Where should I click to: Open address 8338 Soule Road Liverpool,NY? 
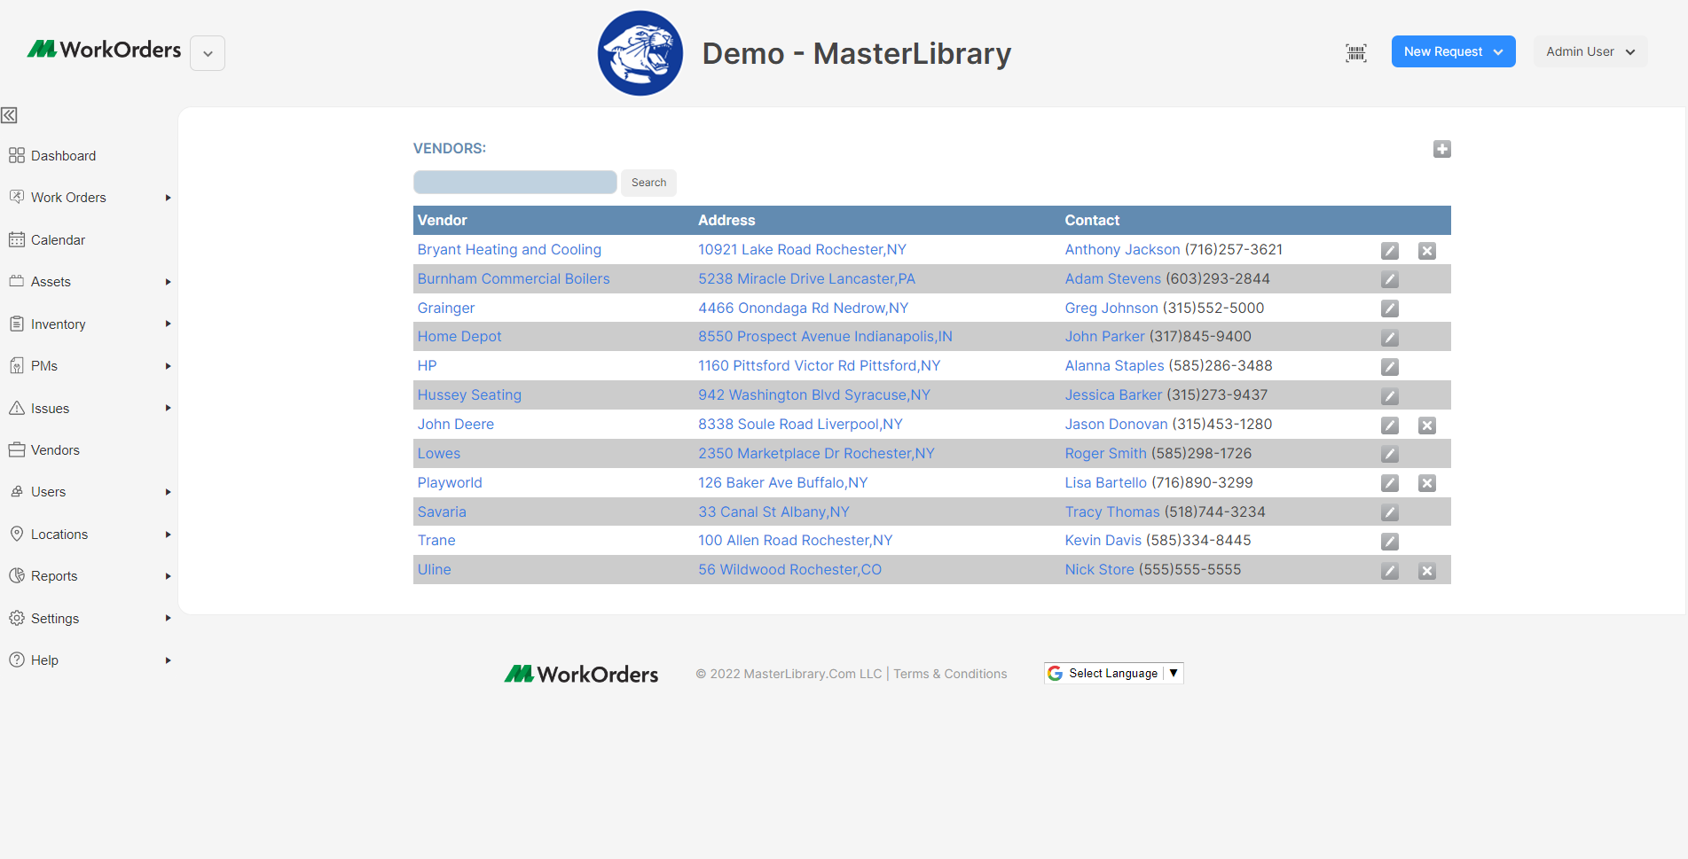(x=800, y=425)
